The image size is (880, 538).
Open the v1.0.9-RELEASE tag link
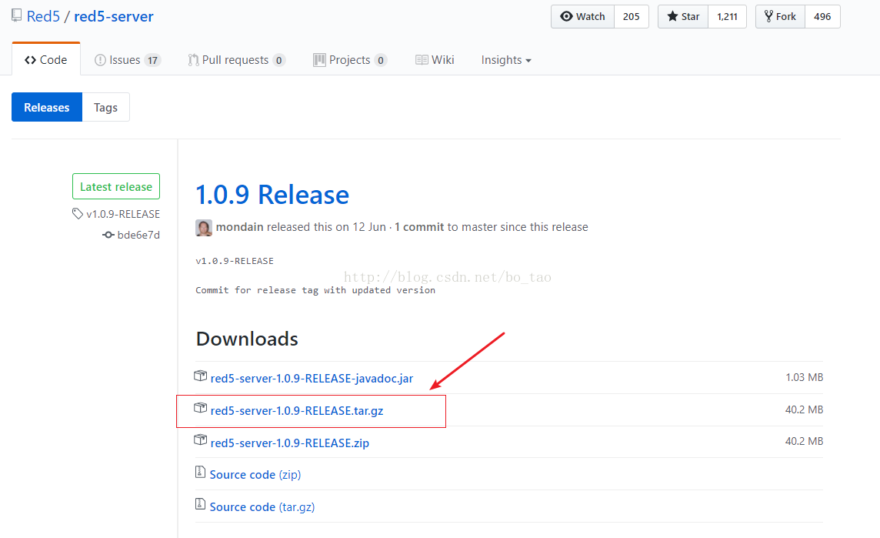[123, 214]
